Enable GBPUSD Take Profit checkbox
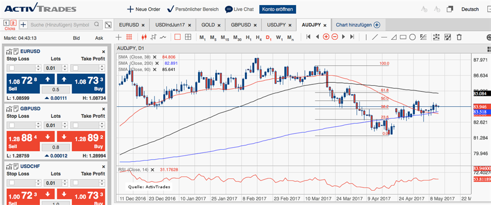Image resolution: width=491 pixels, height=205 pixels. point(76,125)
